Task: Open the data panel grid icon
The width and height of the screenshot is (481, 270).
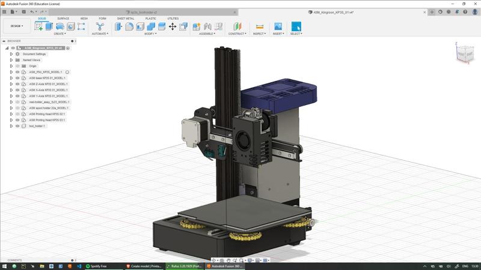Action: point(4,12)
